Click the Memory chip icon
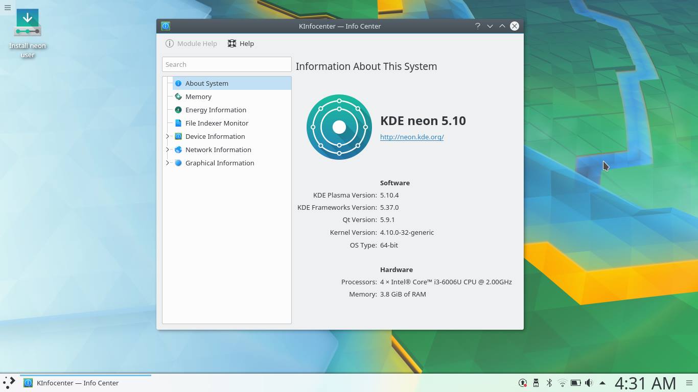This screenshot has height=392, width=698. coord(178,96)
